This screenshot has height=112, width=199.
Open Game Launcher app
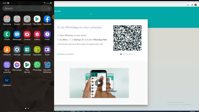7,65
